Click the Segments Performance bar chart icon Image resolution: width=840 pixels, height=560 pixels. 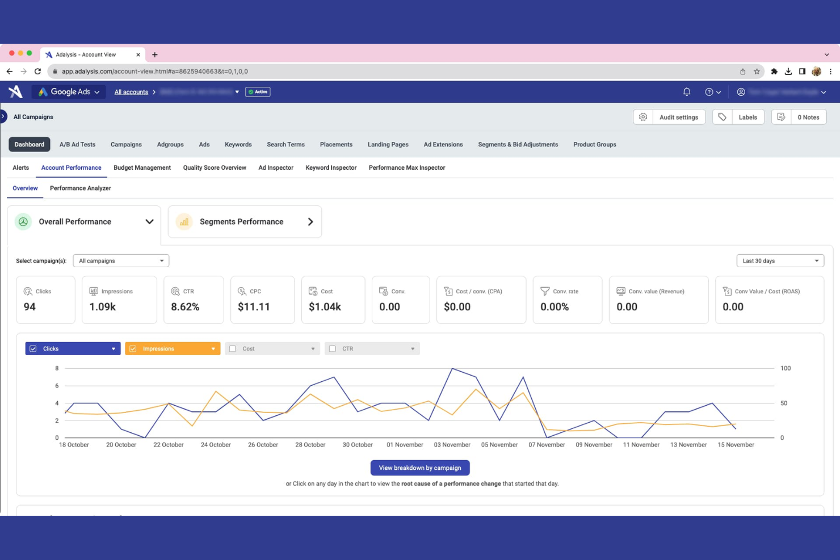click(x=183, y=222)
